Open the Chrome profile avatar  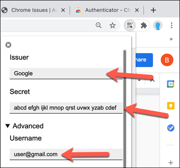point(158,26)
